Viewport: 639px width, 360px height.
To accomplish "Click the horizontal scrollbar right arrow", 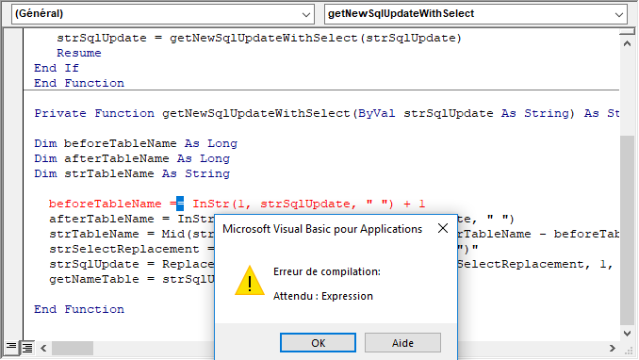I will point(612,348).
